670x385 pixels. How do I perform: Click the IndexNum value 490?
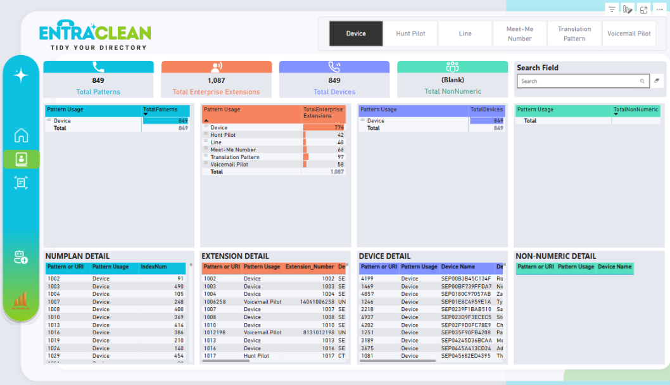click(179, 287)
